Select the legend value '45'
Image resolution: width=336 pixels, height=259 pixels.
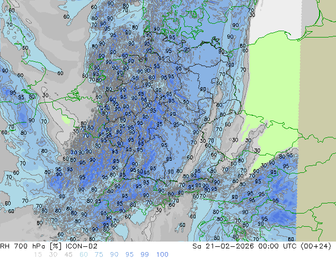(x=68, y=255)
